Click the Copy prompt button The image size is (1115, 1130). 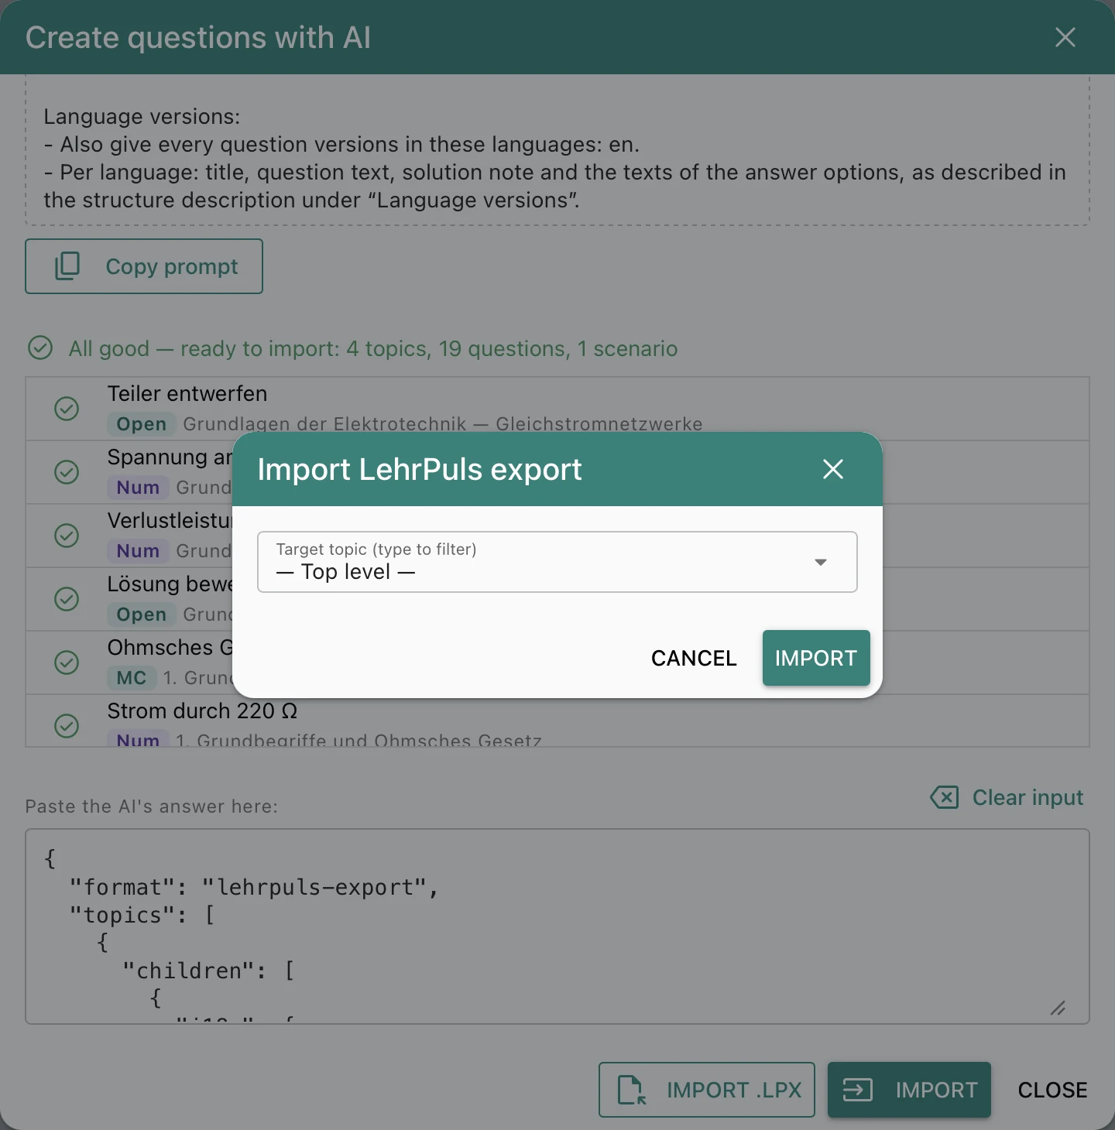click(144, 266)
